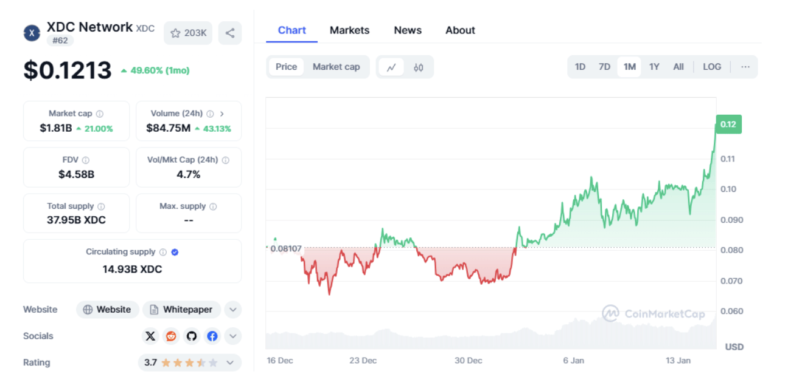Switch chart to line view
Screen dimensions: 802x374
(x=391, y=67)
